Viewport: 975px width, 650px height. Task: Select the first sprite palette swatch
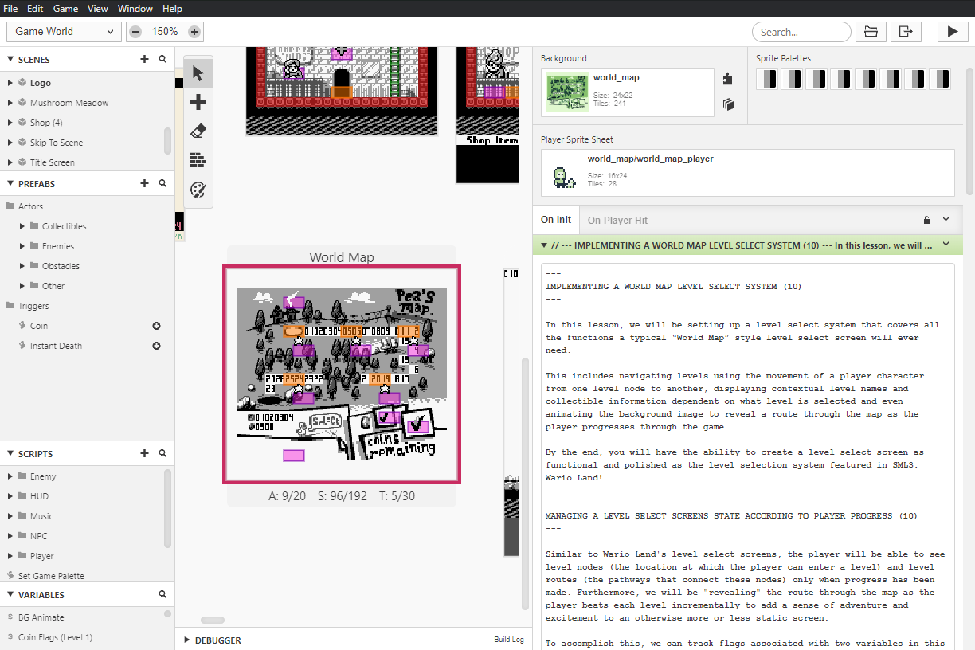click(767, 79)
